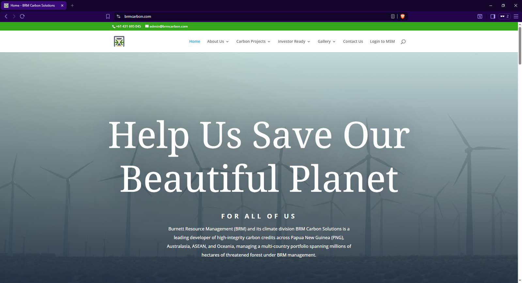Bookmark this page with the bookmark icon
The image size is (522, 283).
(x=108, y=16)
